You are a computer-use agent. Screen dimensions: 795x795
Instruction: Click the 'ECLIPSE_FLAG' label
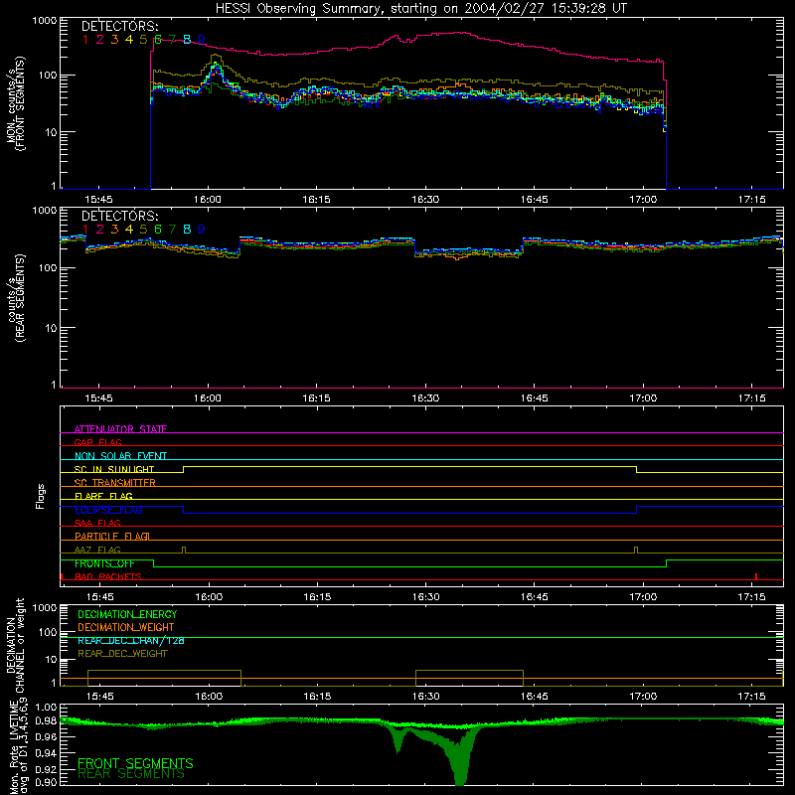click(x=108, y=510)
